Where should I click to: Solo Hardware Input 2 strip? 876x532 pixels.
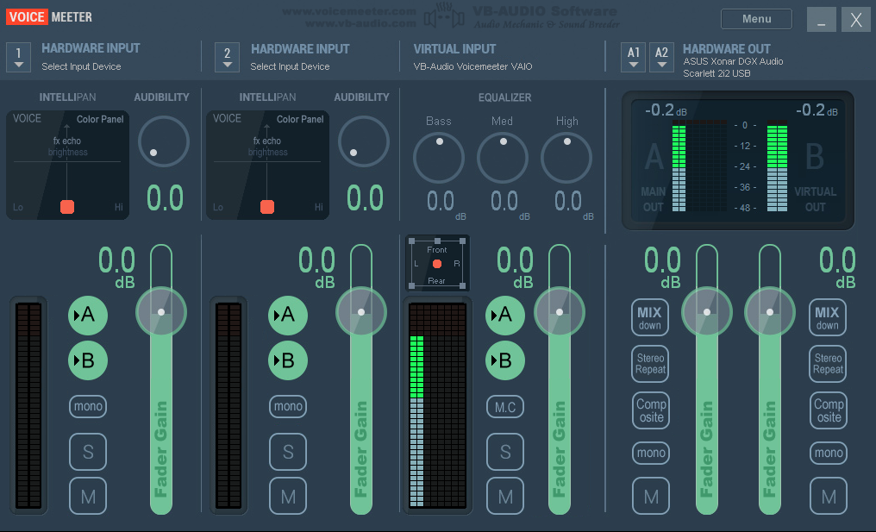pos(288,452)
